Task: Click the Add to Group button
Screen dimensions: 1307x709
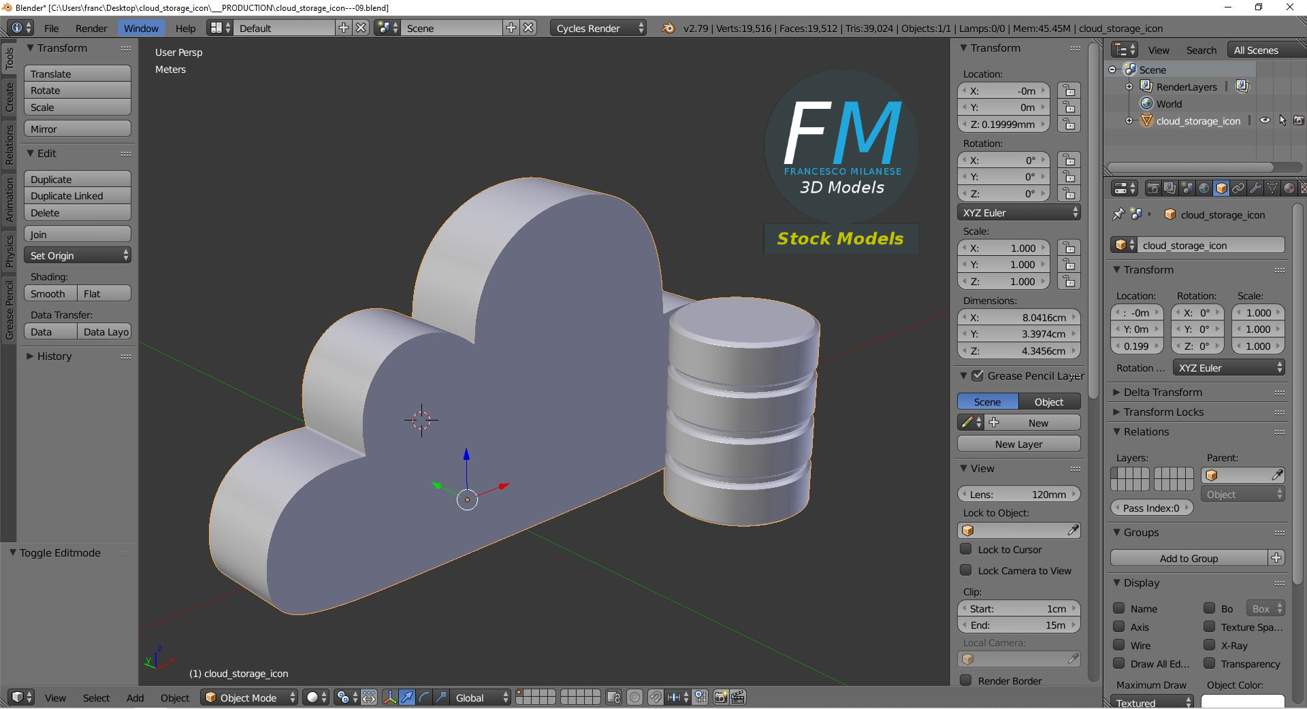Action: click(x=1189, y=559)
